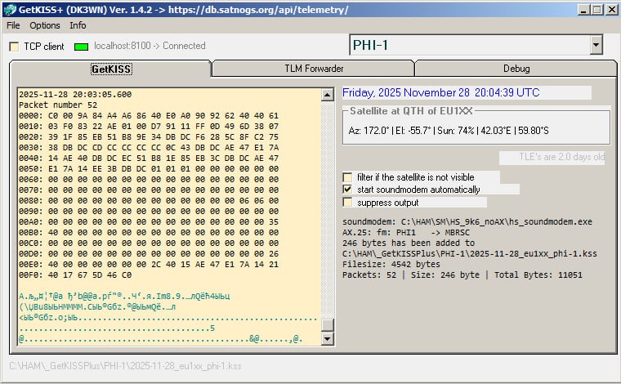Enable the TCP client checkbox

[x=15, y=47]
